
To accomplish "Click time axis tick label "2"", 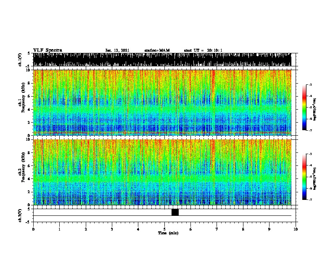I will [x=86, y=229].
